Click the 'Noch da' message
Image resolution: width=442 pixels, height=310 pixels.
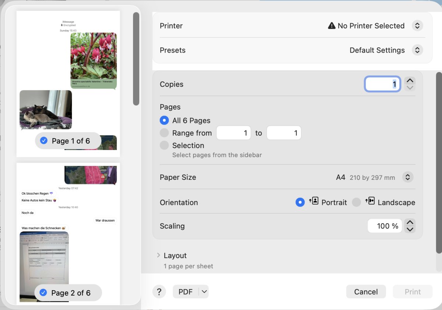(x=28, y=213)
